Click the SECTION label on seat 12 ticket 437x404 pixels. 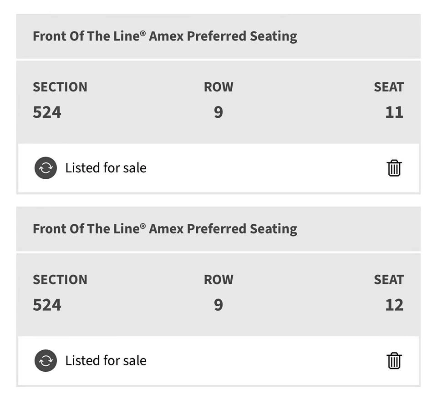click(x=60, y=279)
